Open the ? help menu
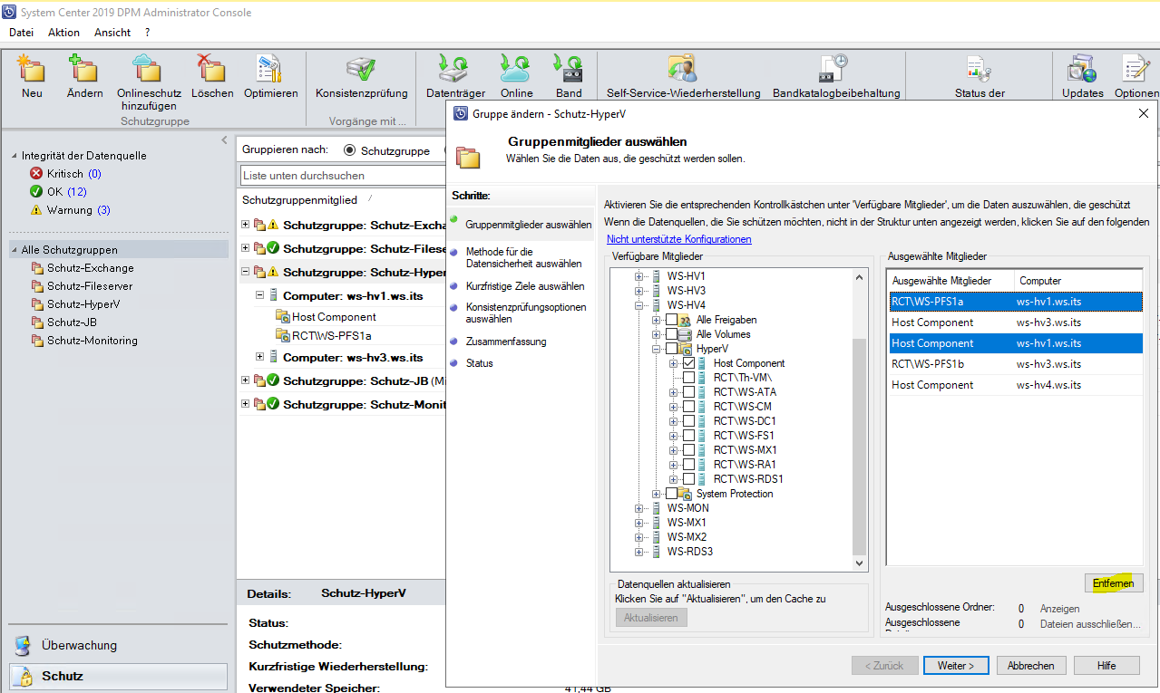The image size is (1160, 693). click(147, 33)
